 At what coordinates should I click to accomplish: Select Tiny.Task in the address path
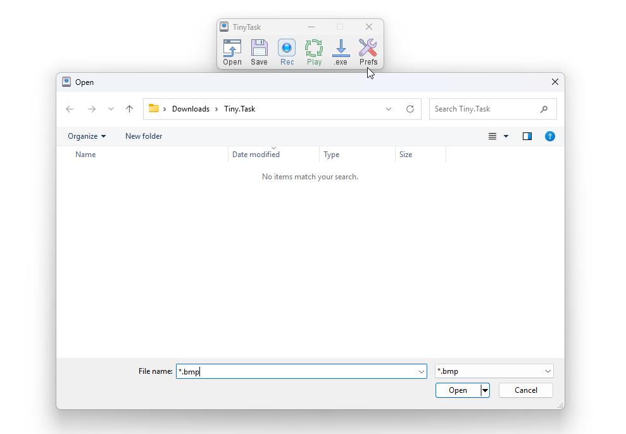click(239, 109)
